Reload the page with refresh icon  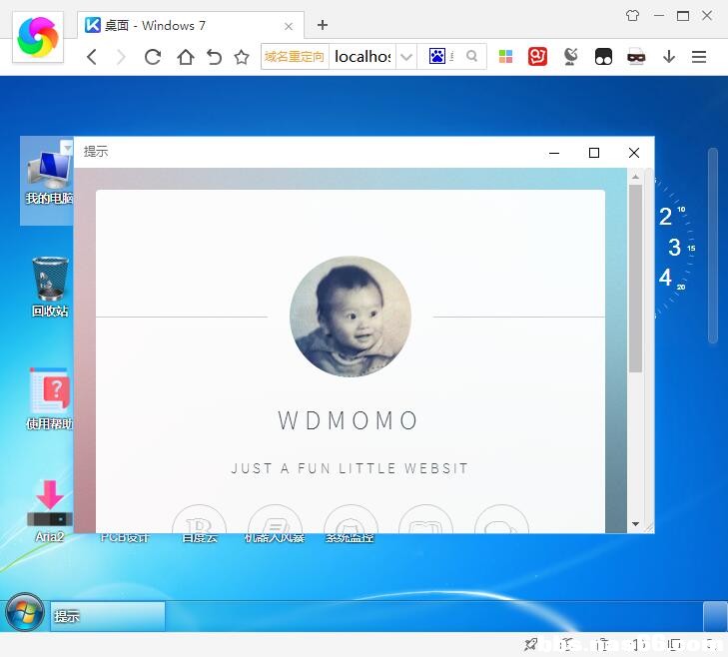[x=152, y=57]
